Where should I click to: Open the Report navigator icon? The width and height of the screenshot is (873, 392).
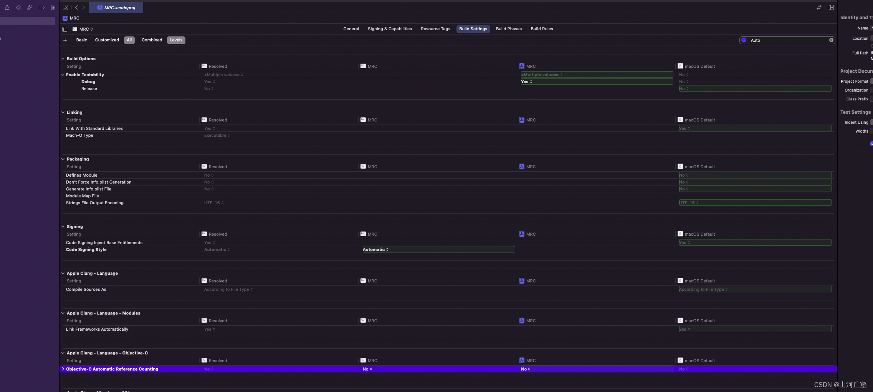click(x=53, y=7)
